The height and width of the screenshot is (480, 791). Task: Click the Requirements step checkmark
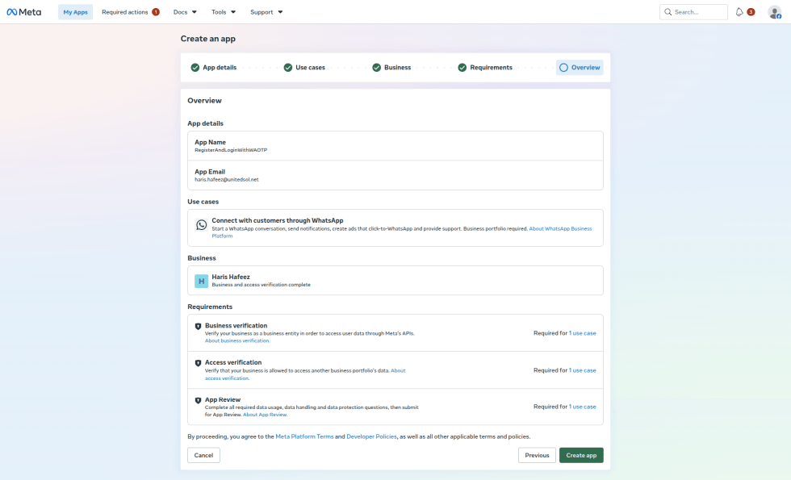click(462, 68)
